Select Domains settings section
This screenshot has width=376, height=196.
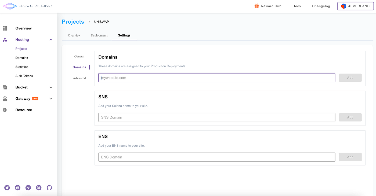click(x=79, y=67)
